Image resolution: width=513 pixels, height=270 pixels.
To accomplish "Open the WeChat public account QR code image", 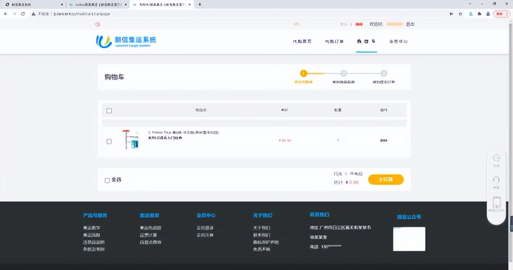I will click(x=409, y=238).
